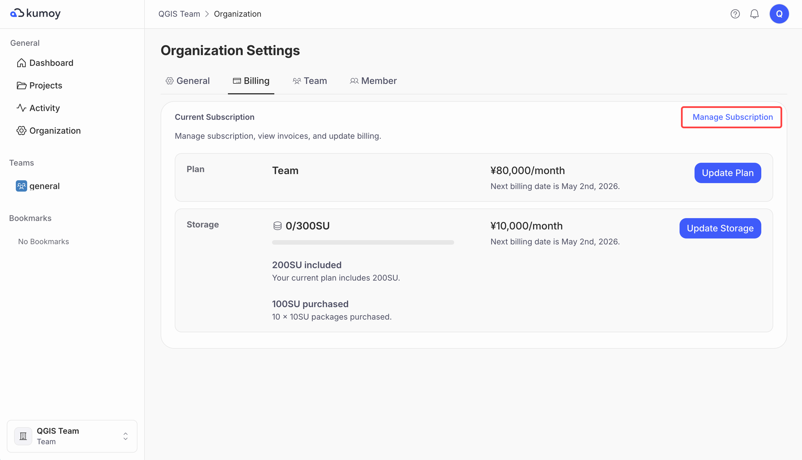Select the Activity waveform icon
The width and height of the screenshot is (802, 460).
[21, 108]
